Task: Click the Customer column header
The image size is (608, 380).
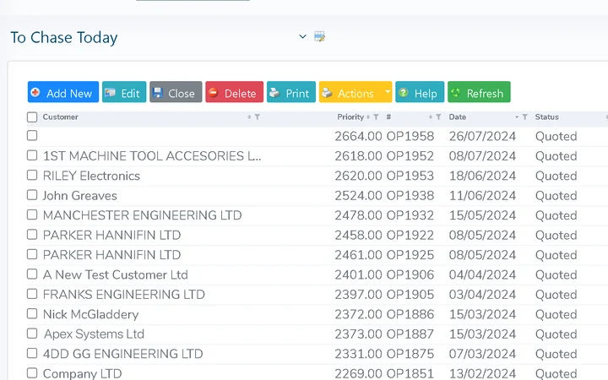Action: point(61,117)
